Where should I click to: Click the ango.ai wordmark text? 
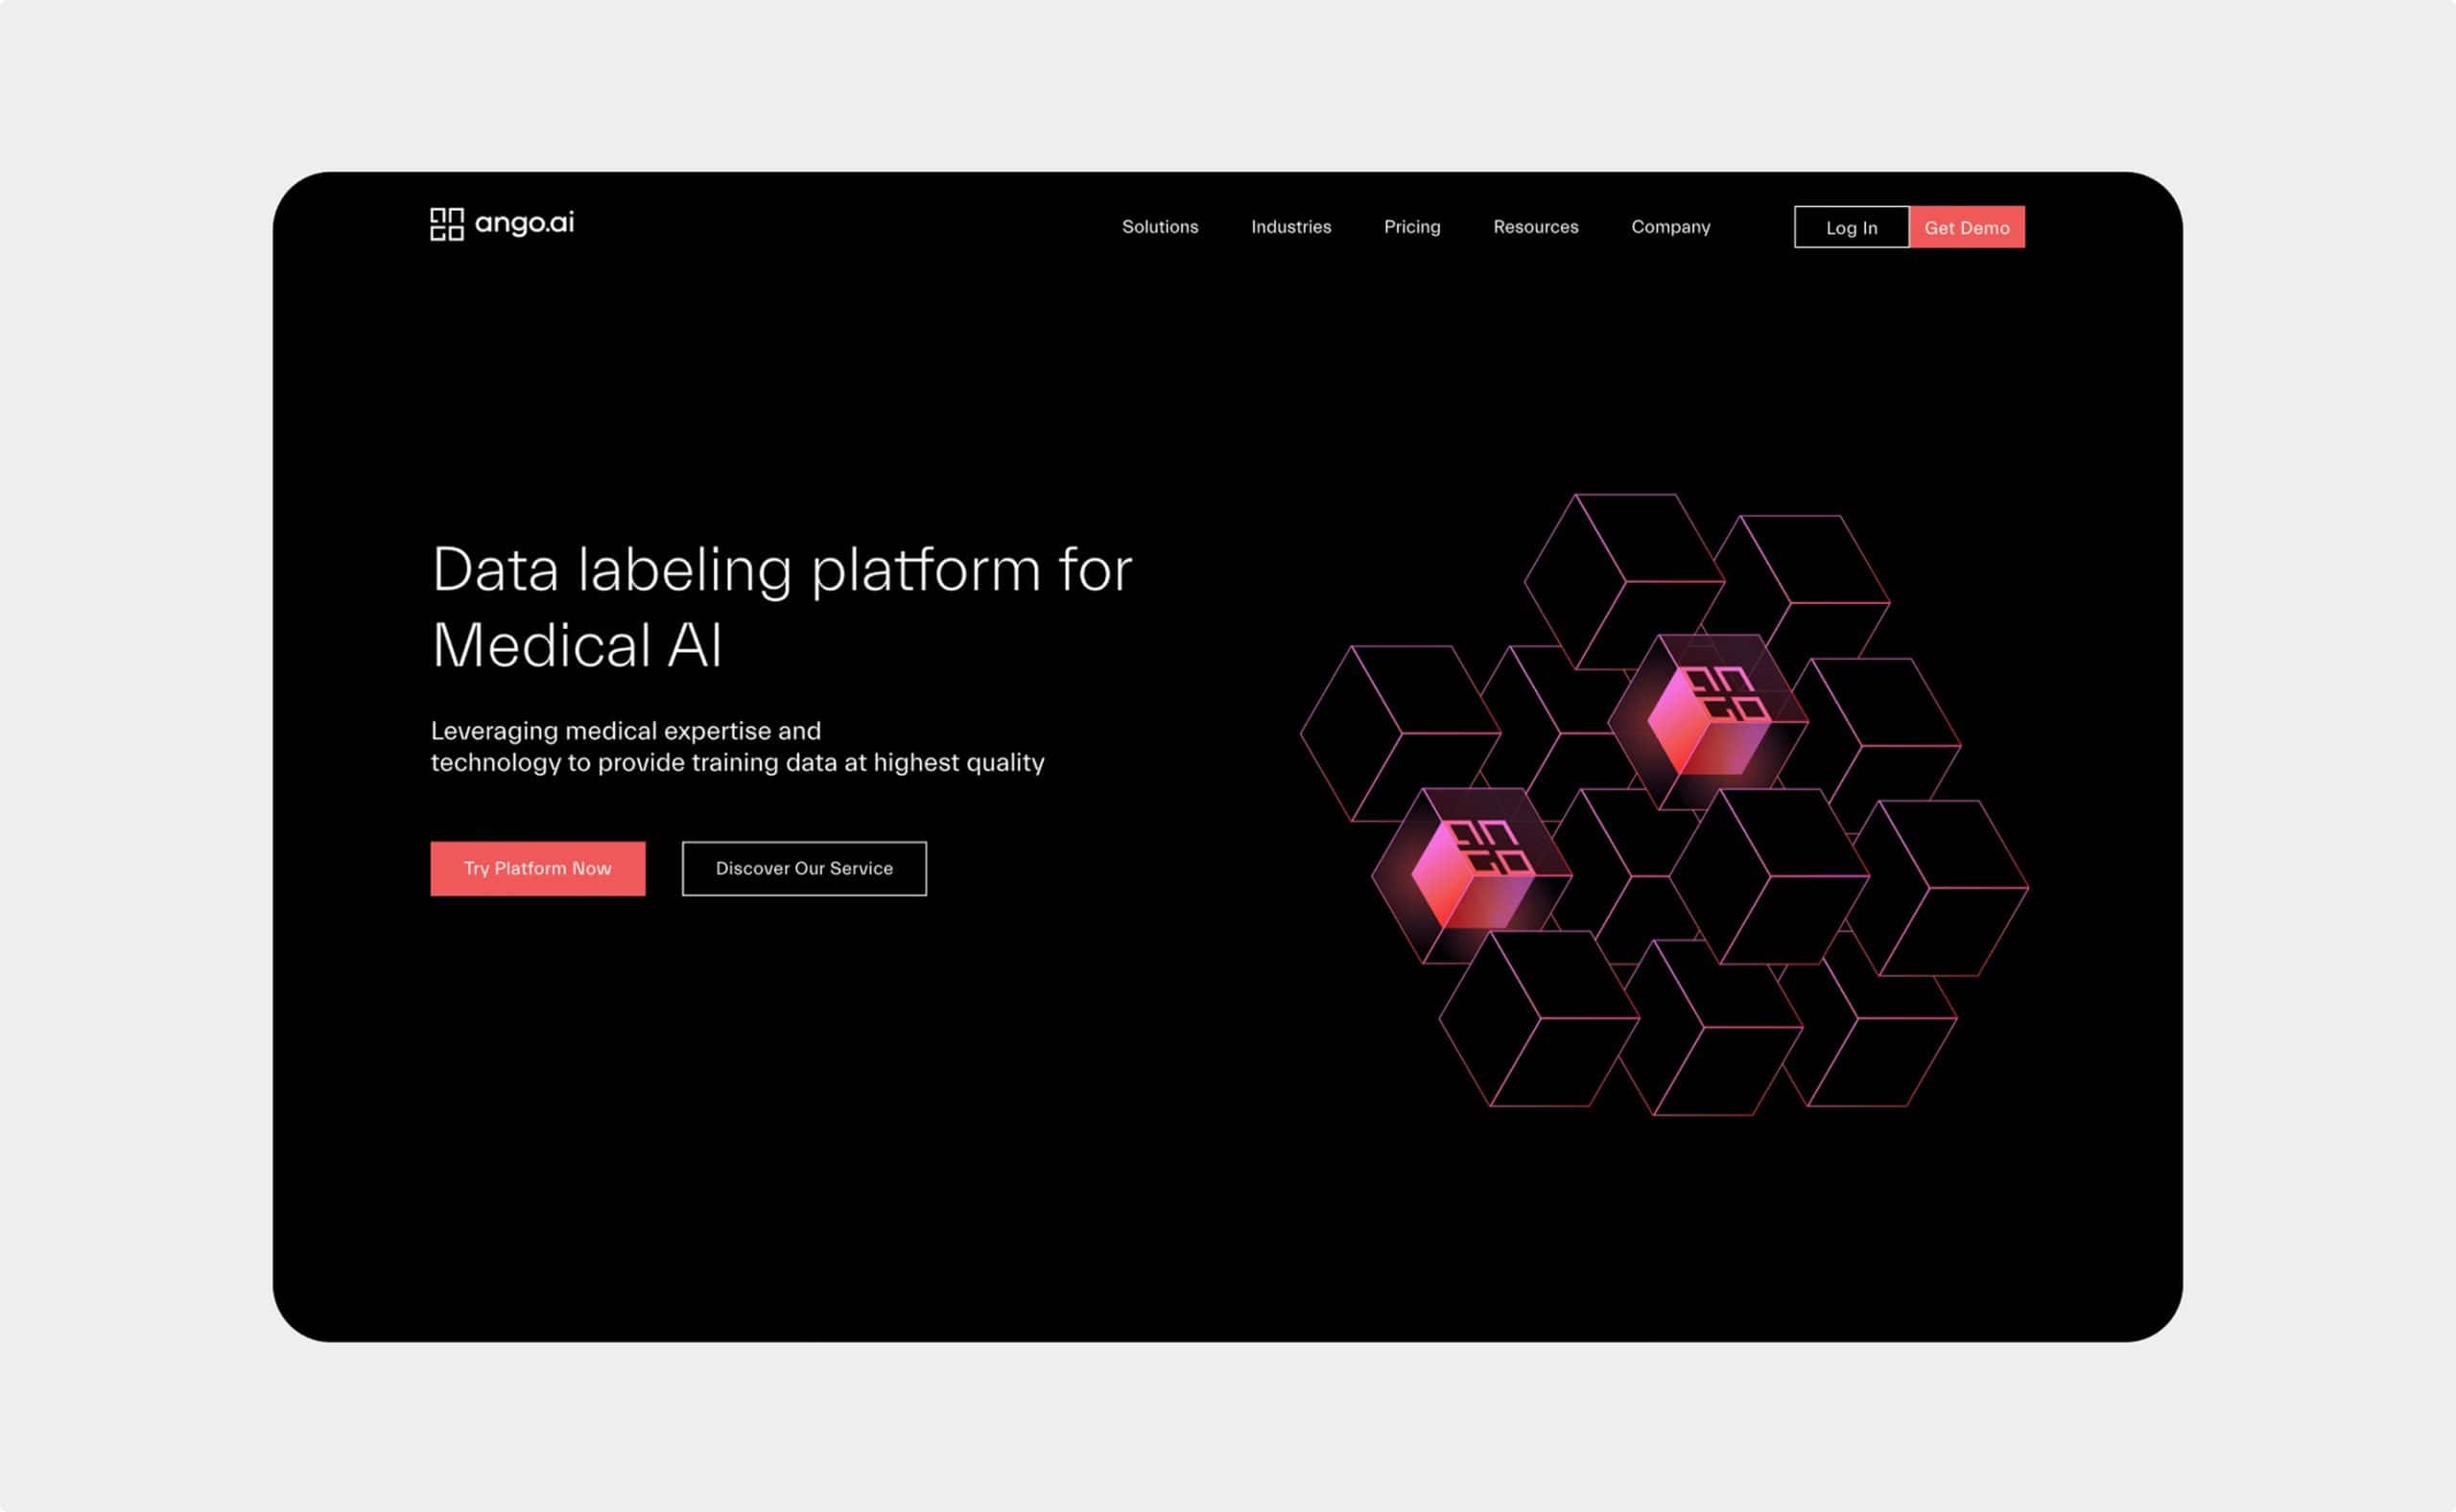(524, 223)
